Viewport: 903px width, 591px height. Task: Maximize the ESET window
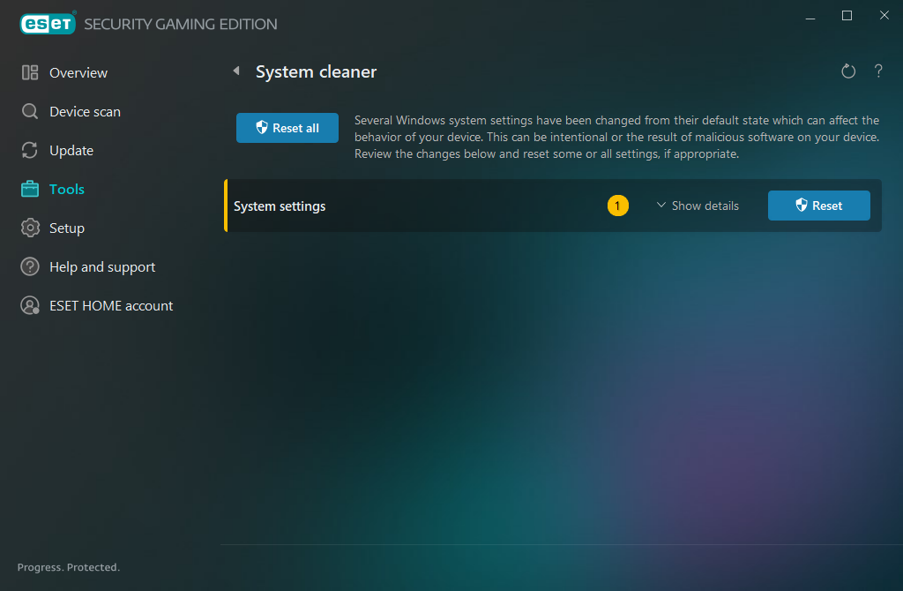(847, 16)
